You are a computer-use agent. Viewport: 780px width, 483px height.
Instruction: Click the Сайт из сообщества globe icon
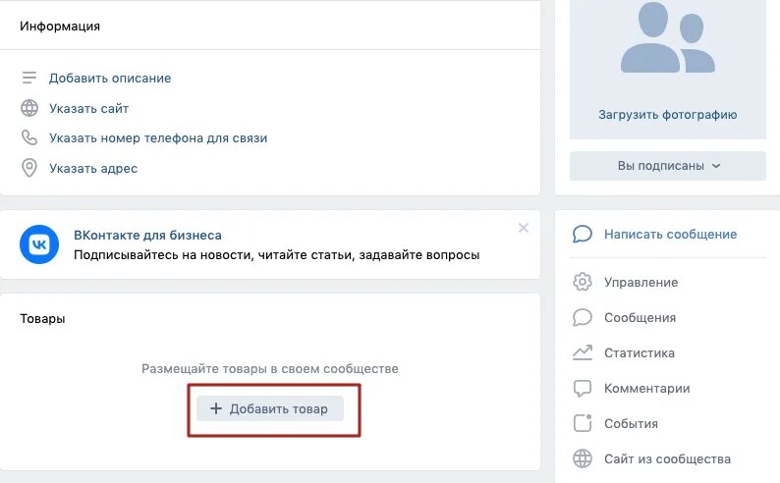tap(583, 458)
